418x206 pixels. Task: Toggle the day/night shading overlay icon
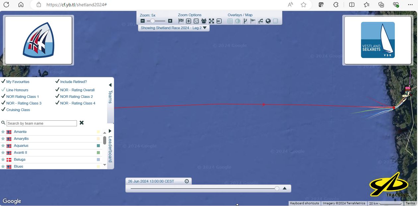pos(238,21)
